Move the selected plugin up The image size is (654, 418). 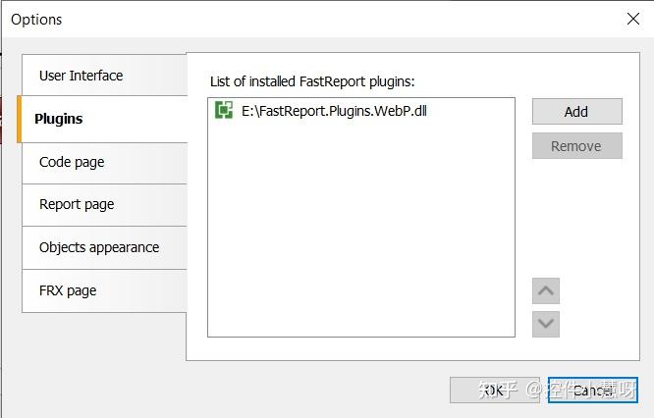click(x=546, y=290)
